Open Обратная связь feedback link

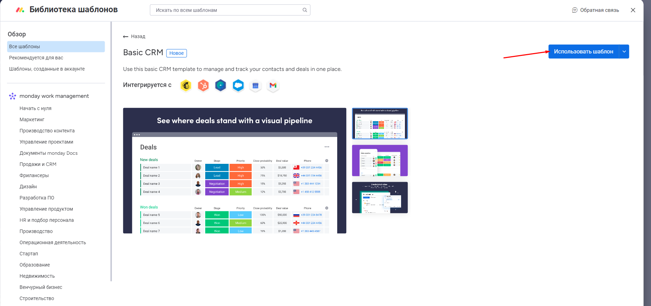click(595, 10)
